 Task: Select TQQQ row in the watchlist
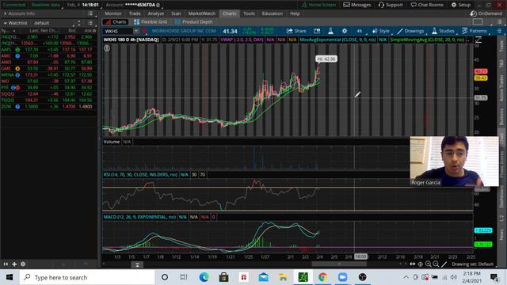[48, 101]
